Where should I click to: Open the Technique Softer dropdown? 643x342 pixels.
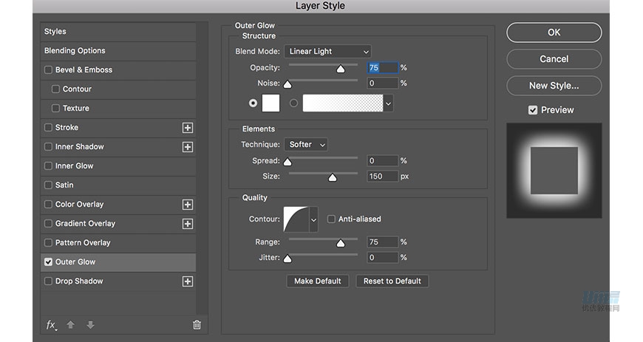(x=306, y=145)
